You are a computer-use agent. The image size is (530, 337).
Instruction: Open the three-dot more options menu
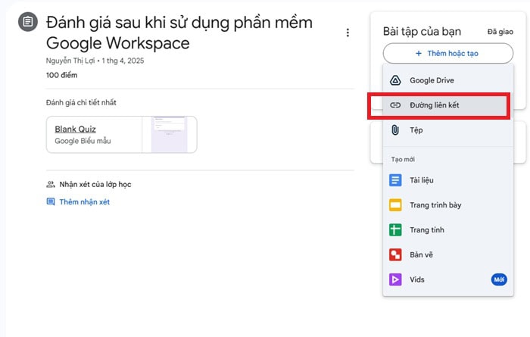click(348, 33)
